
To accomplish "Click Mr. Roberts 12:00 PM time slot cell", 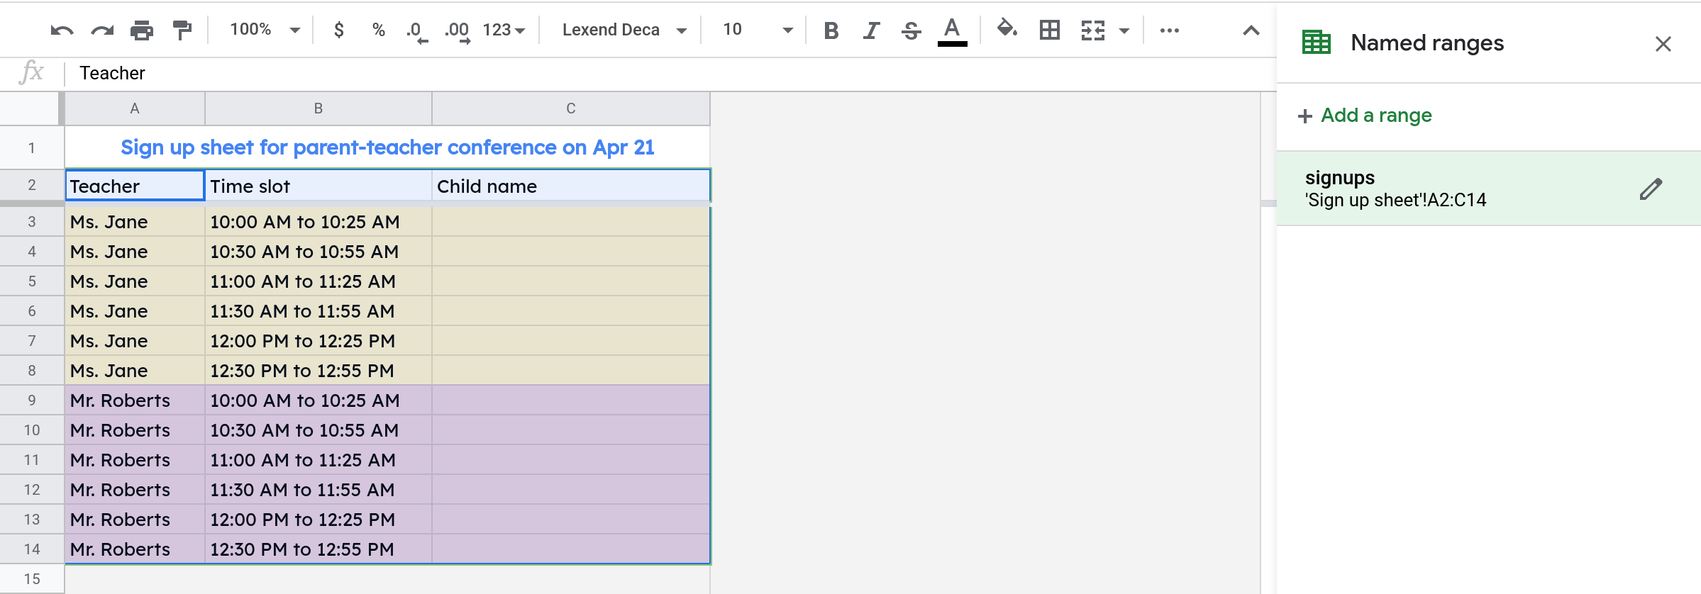I will tap(318, 520).
